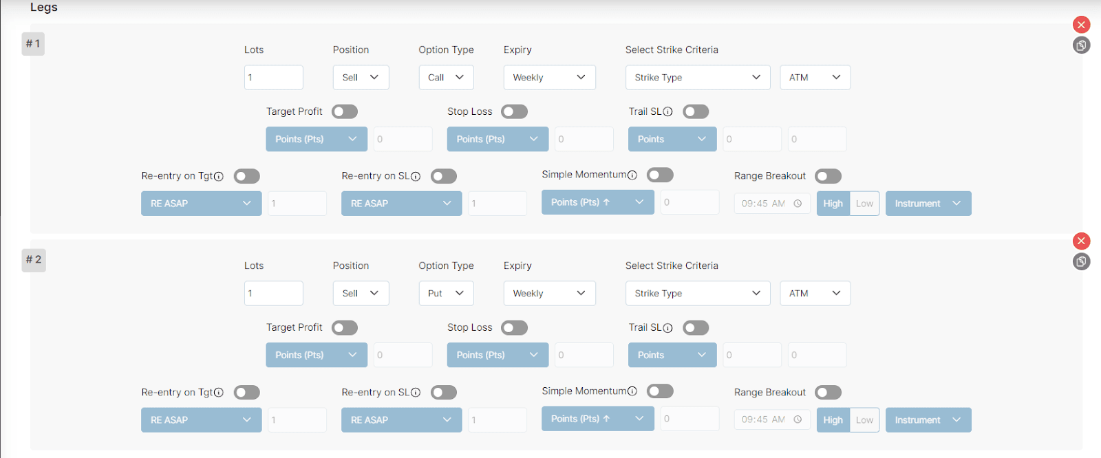Open ATM strike dropdown in leg #2
The image size is (1101, 458).
[815, 294]
